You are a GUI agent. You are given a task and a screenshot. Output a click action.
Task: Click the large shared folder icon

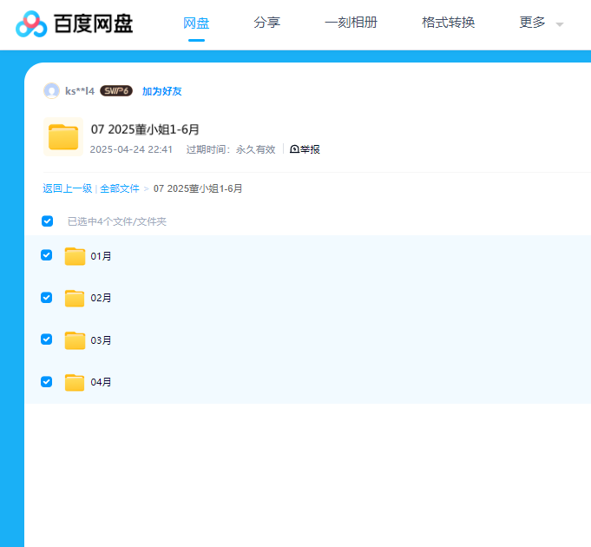(x=62, y=136)
